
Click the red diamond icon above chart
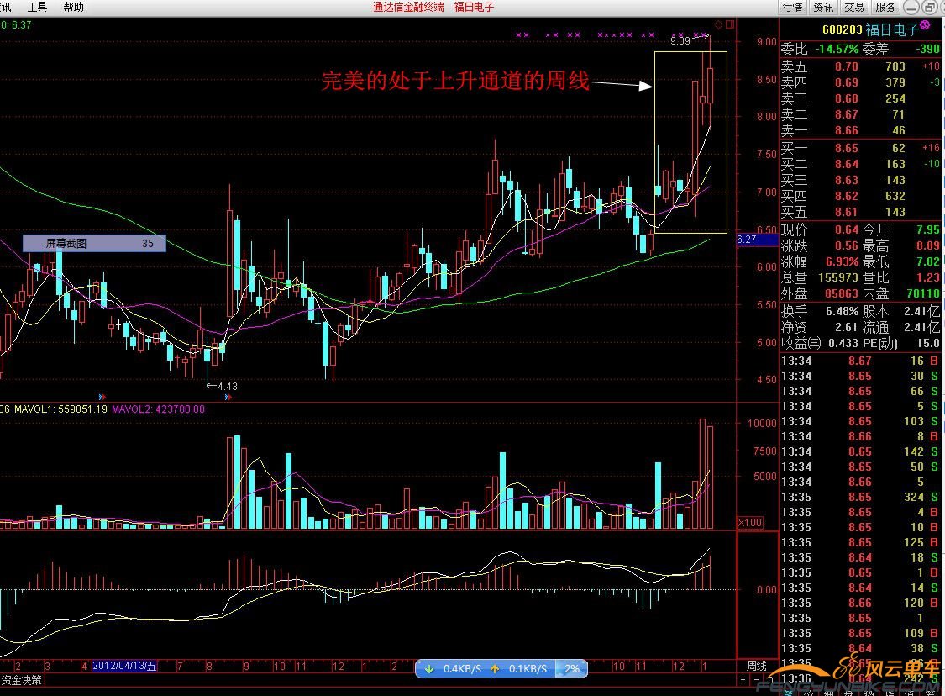[x=717, y=24]
